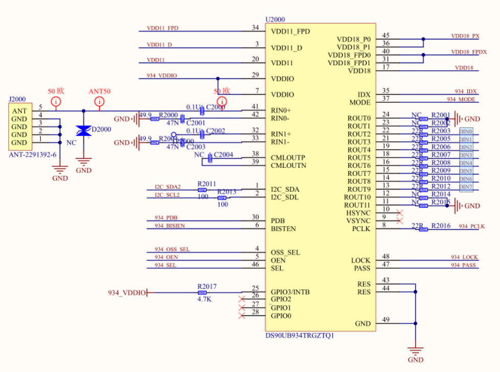The width and height of the screenshot is (500, 372).
Task: Select the 934_BISIEN net label
Action: click(170, 226)
